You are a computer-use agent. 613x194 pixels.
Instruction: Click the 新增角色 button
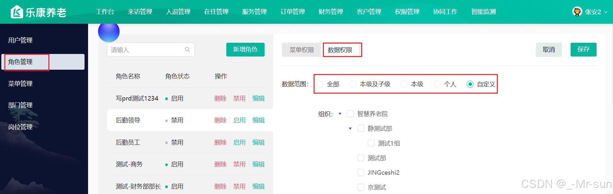pyautogui.click(x=245, y=49)
